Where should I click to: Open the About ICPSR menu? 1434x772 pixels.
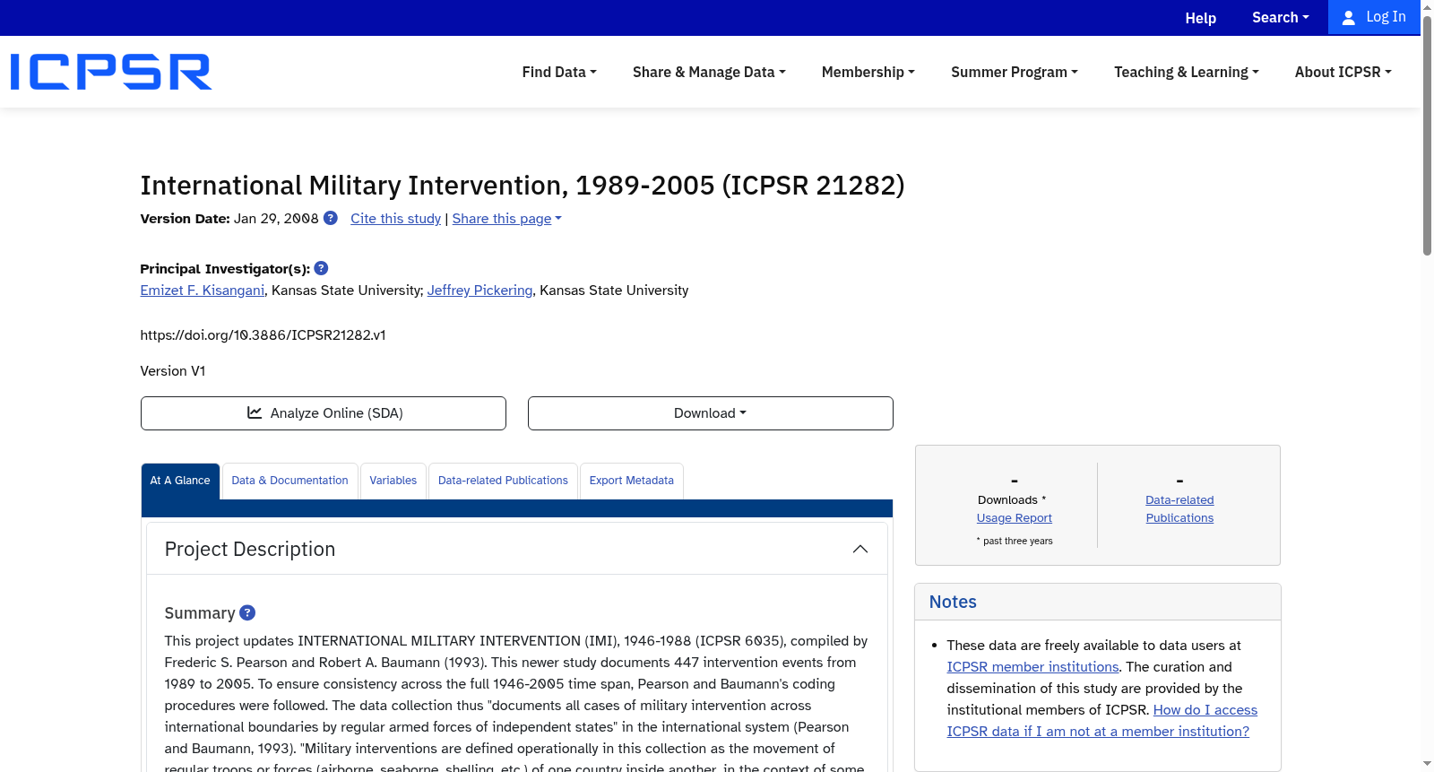coord(1343,72)
